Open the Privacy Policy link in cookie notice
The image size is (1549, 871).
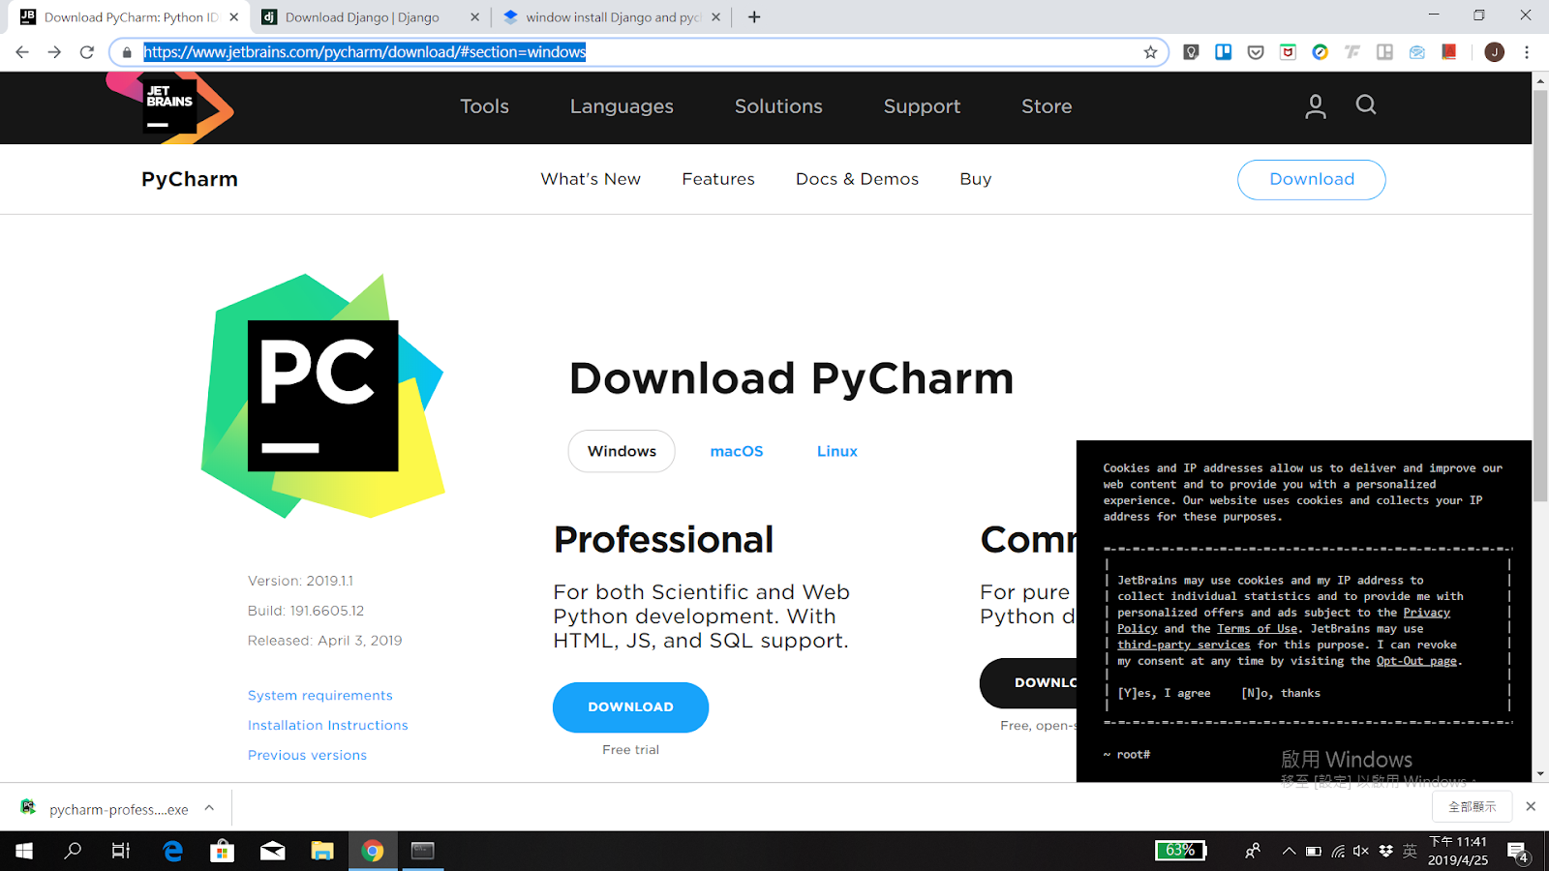pos(1427,613)
